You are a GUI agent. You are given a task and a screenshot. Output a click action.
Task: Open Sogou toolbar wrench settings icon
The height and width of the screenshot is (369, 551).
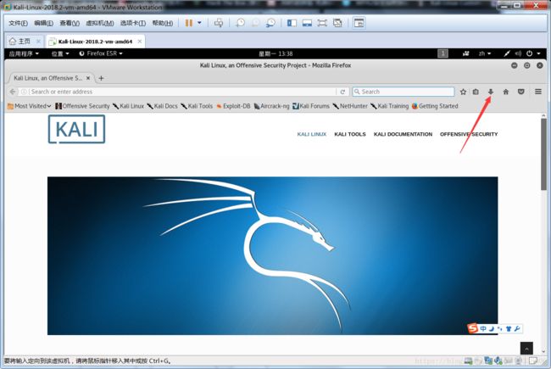pos(517,328)
